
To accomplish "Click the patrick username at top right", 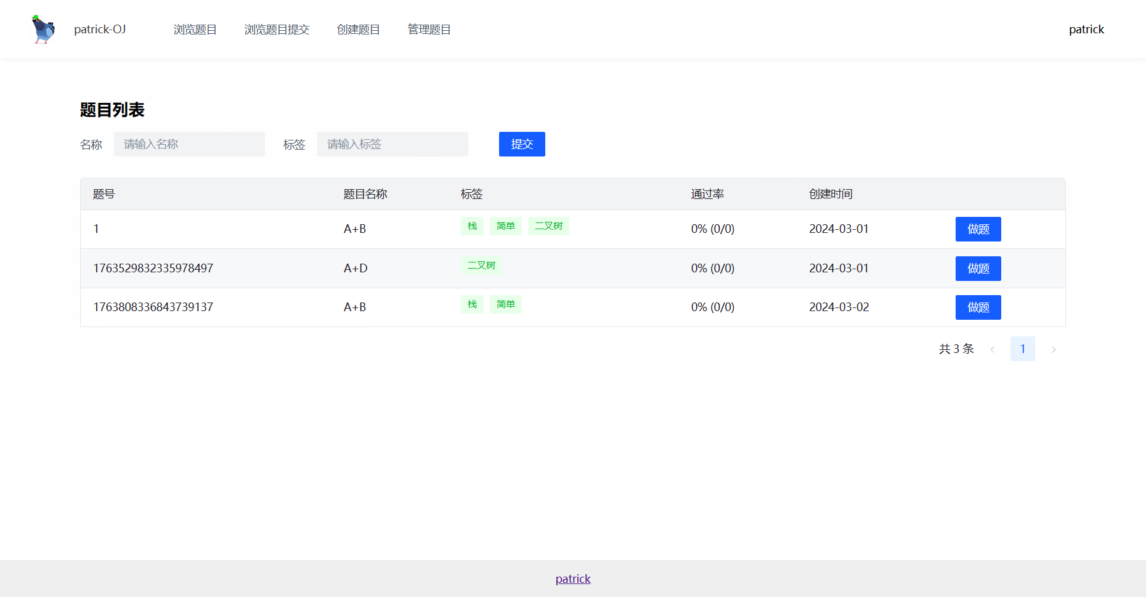I will (x=1086, y=30).
